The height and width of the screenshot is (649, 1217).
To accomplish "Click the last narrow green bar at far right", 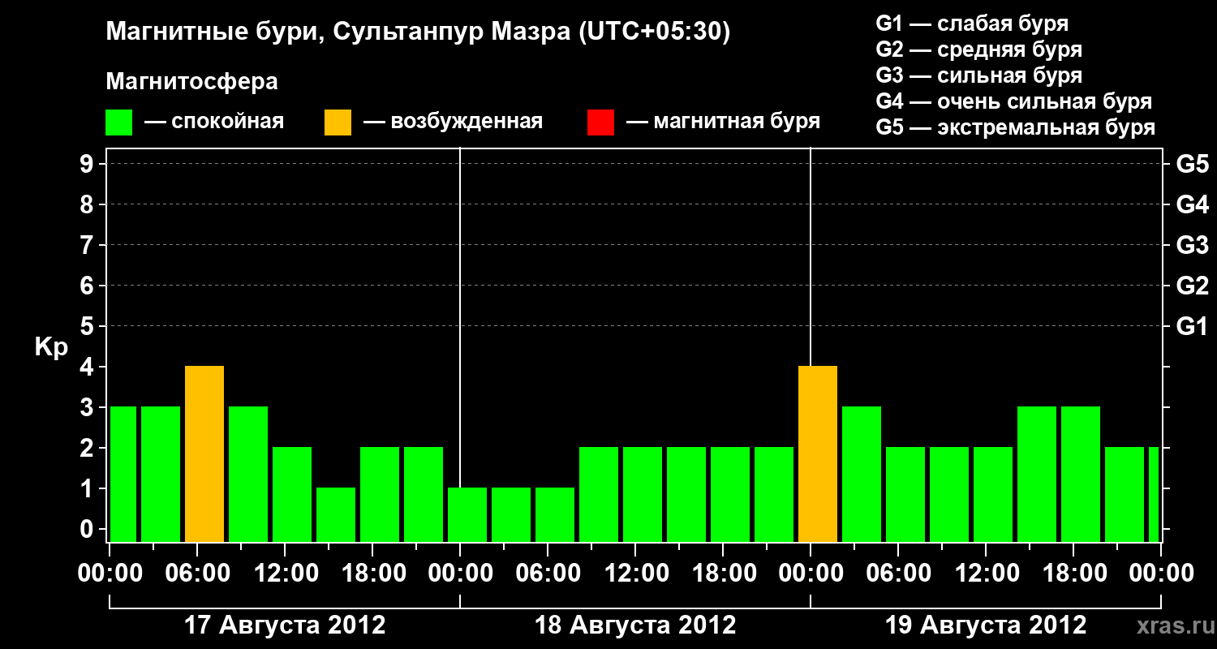I will click(1154, 495).
